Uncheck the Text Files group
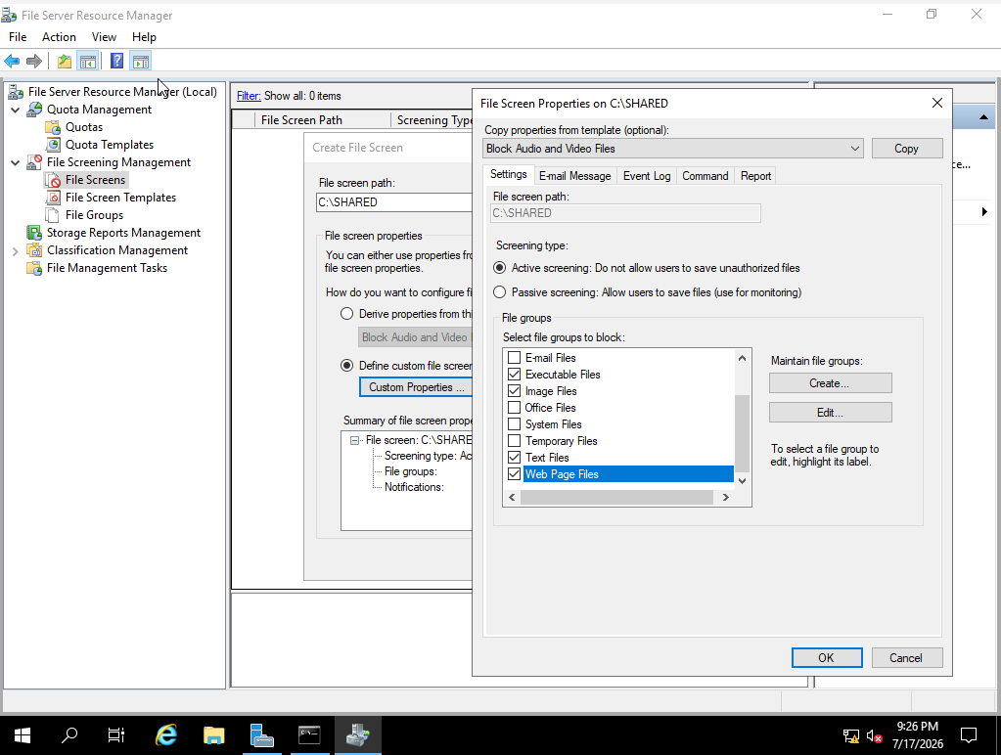Viewport: 1001px width, 755px height. click(514, 458)
